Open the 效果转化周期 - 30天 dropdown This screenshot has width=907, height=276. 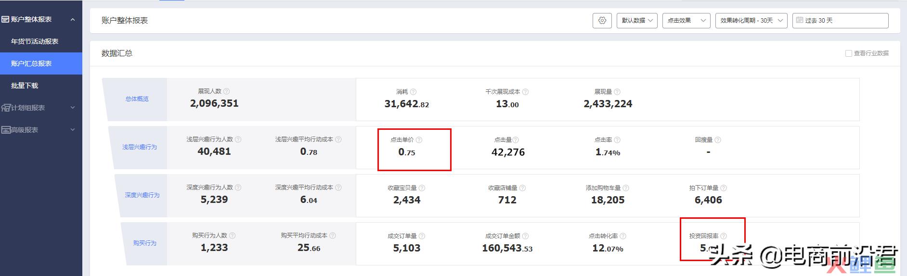click(x=751, y=21)
